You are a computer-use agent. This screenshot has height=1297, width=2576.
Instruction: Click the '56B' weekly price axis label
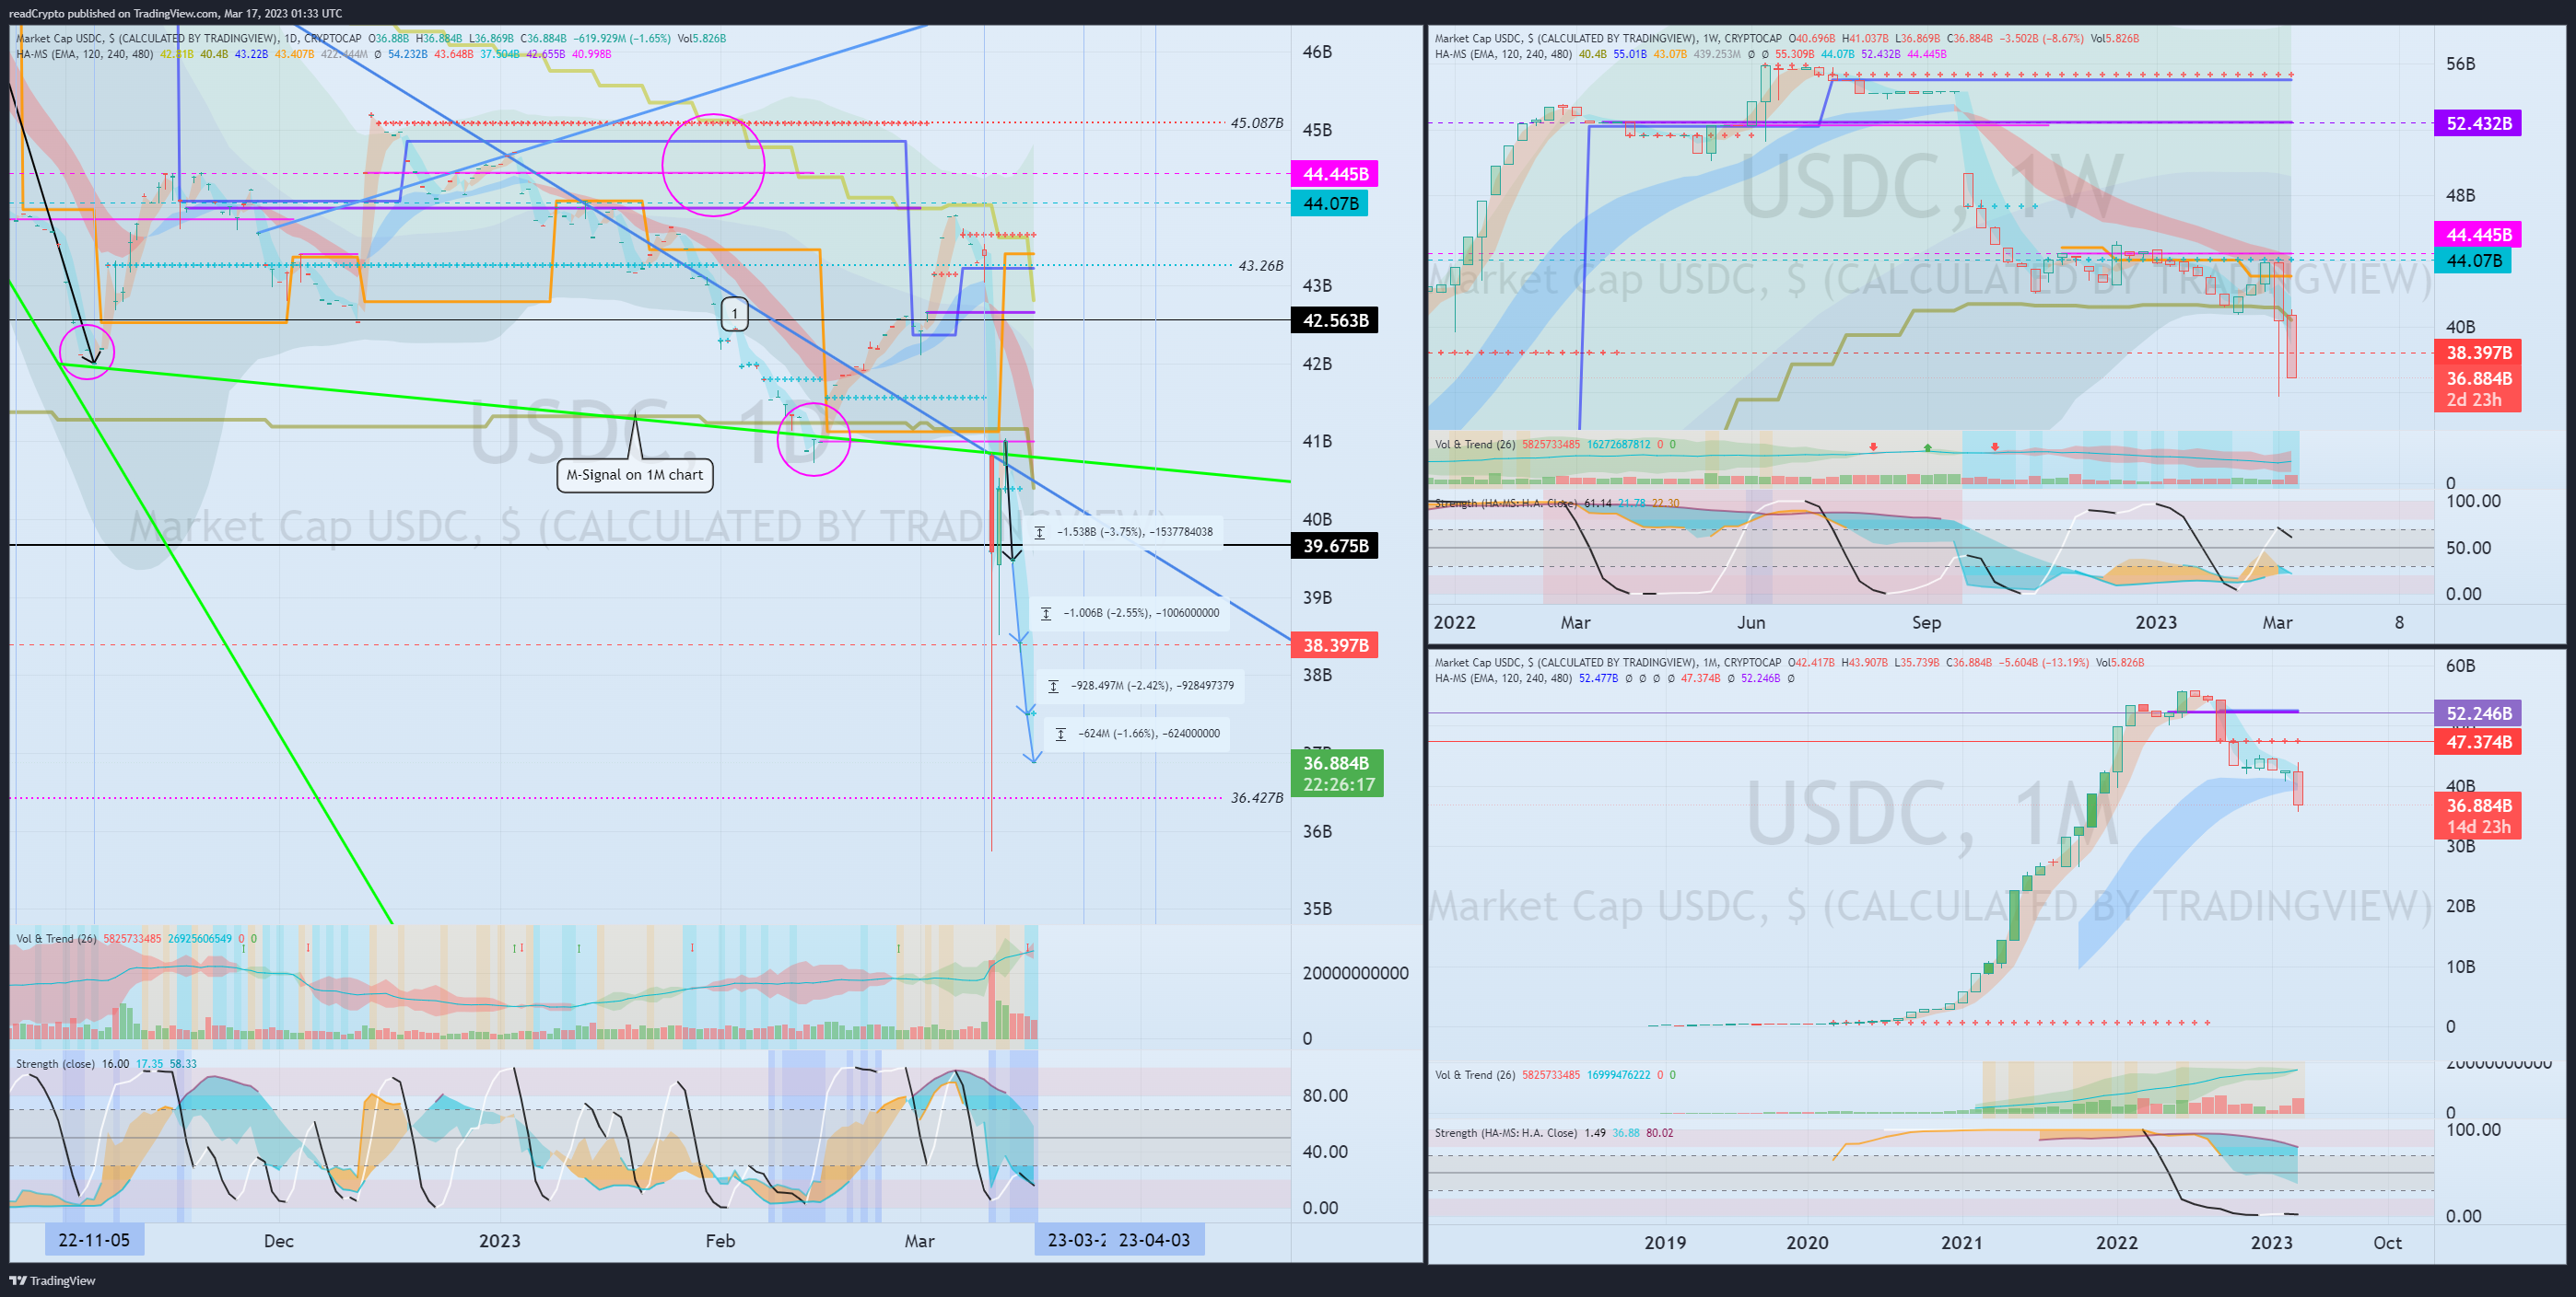point(2460,64)
